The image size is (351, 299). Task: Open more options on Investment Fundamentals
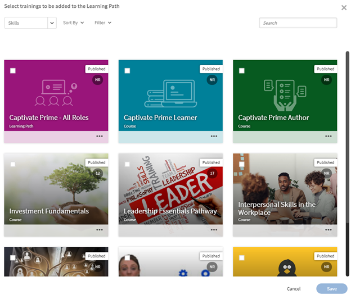[x=100, y=230]
